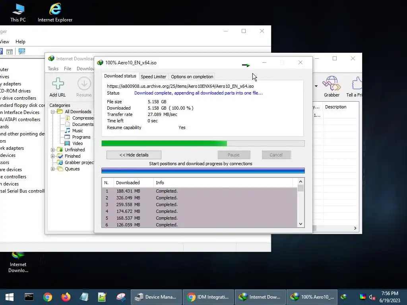Click the Info column header
Viewport: 407px width, 305px height.
tap(223, 183)
